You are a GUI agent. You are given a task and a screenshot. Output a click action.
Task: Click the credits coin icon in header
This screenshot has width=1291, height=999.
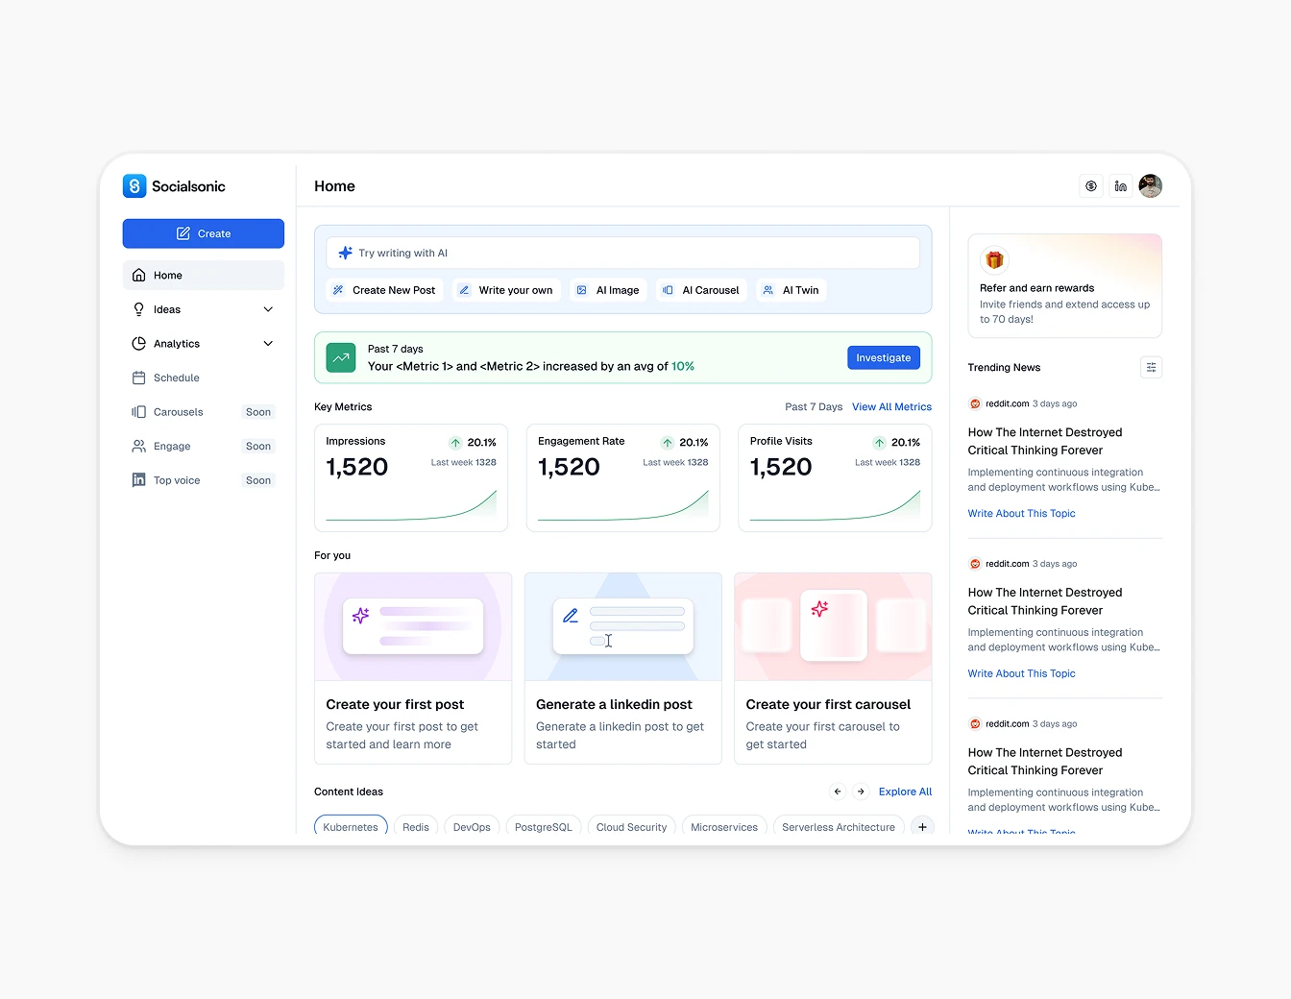coord(1090,185)
